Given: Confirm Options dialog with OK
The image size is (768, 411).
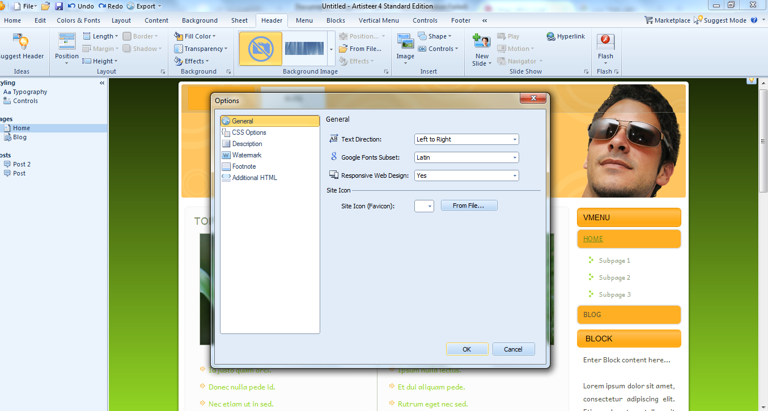Looking at the screenshot, I should (x=466, y=349).
